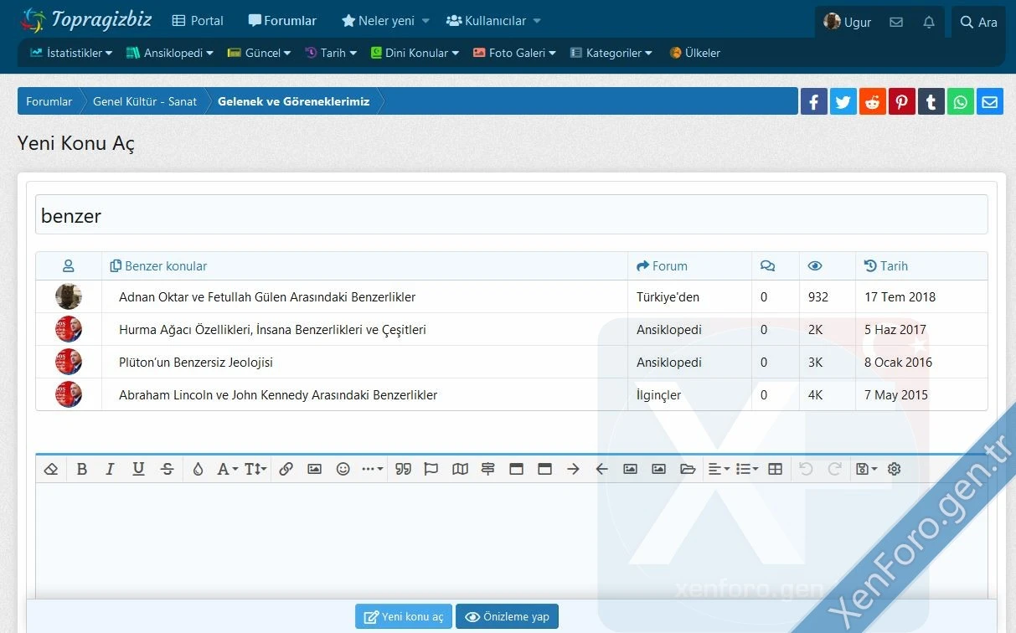
Task: Open the smiley emoji picker
Action: pyautogui.click(x=343, y=469)
